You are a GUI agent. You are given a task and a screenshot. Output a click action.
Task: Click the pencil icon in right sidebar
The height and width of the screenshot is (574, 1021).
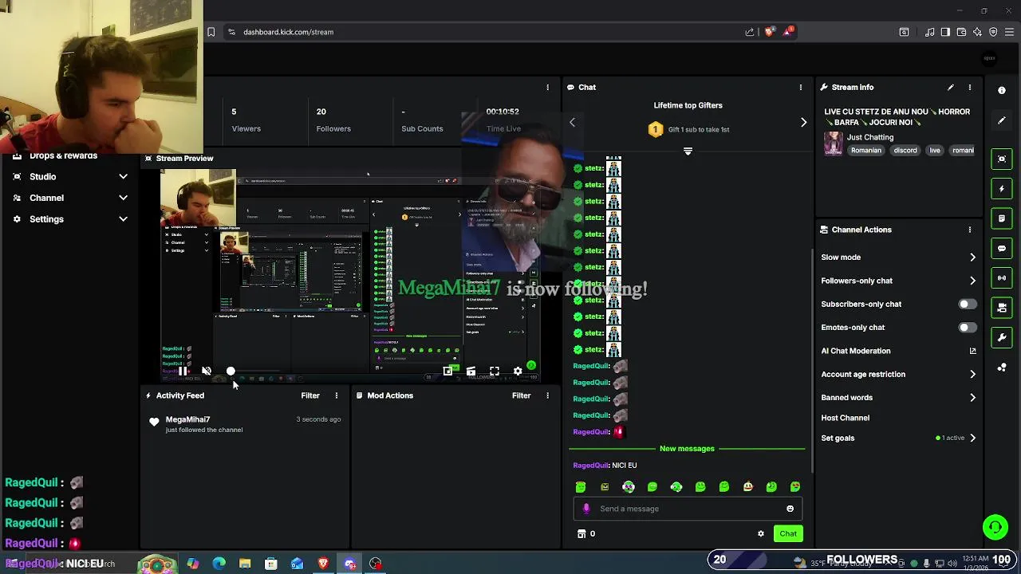1002,120
